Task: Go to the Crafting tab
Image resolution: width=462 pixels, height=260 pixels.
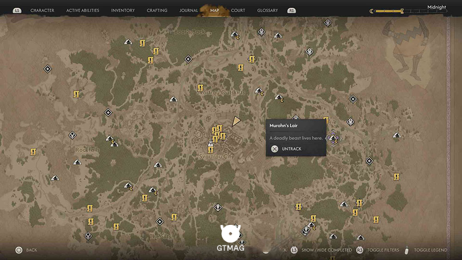Action: 157,10
